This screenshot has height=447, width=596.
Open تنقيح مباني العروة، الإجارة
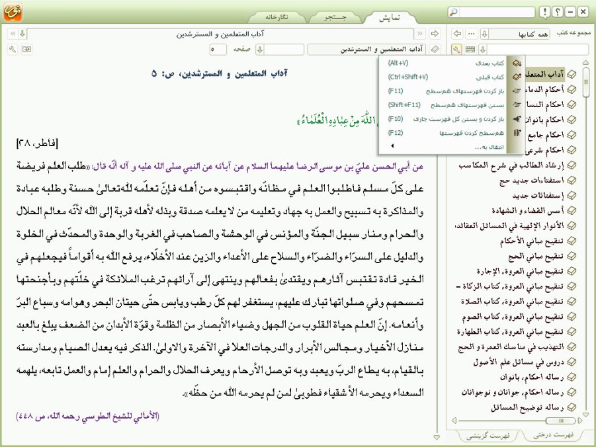tap(521, 271)
